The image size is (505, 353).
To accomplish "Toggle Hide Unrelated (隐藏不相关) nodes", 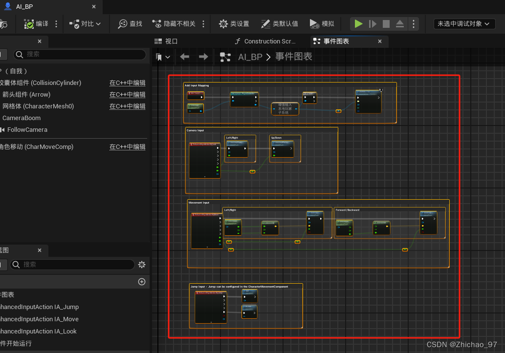I will [x=174, y=24].
